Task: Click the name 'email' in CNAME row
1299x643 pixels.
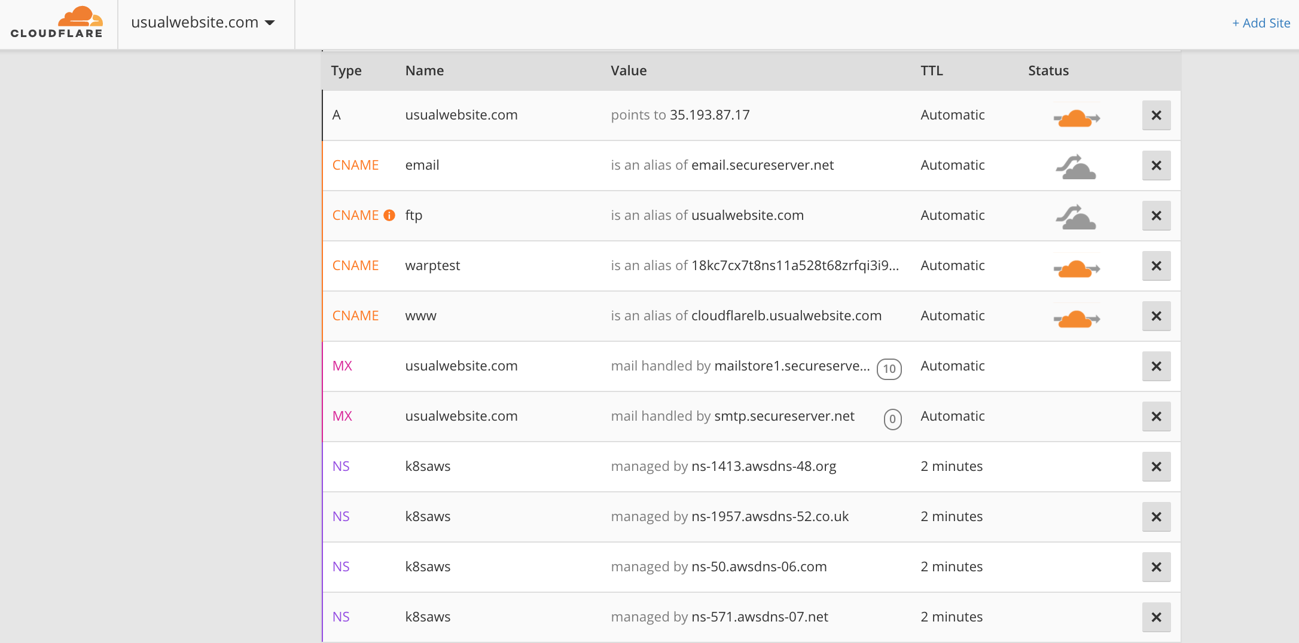Action: tap(422, 165)
